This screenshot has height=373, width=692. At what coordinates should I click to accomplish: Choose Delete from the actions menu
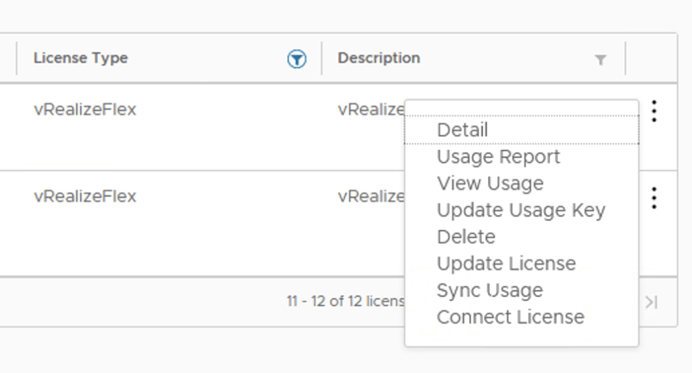pyautogui.click(x=466, y=237)
